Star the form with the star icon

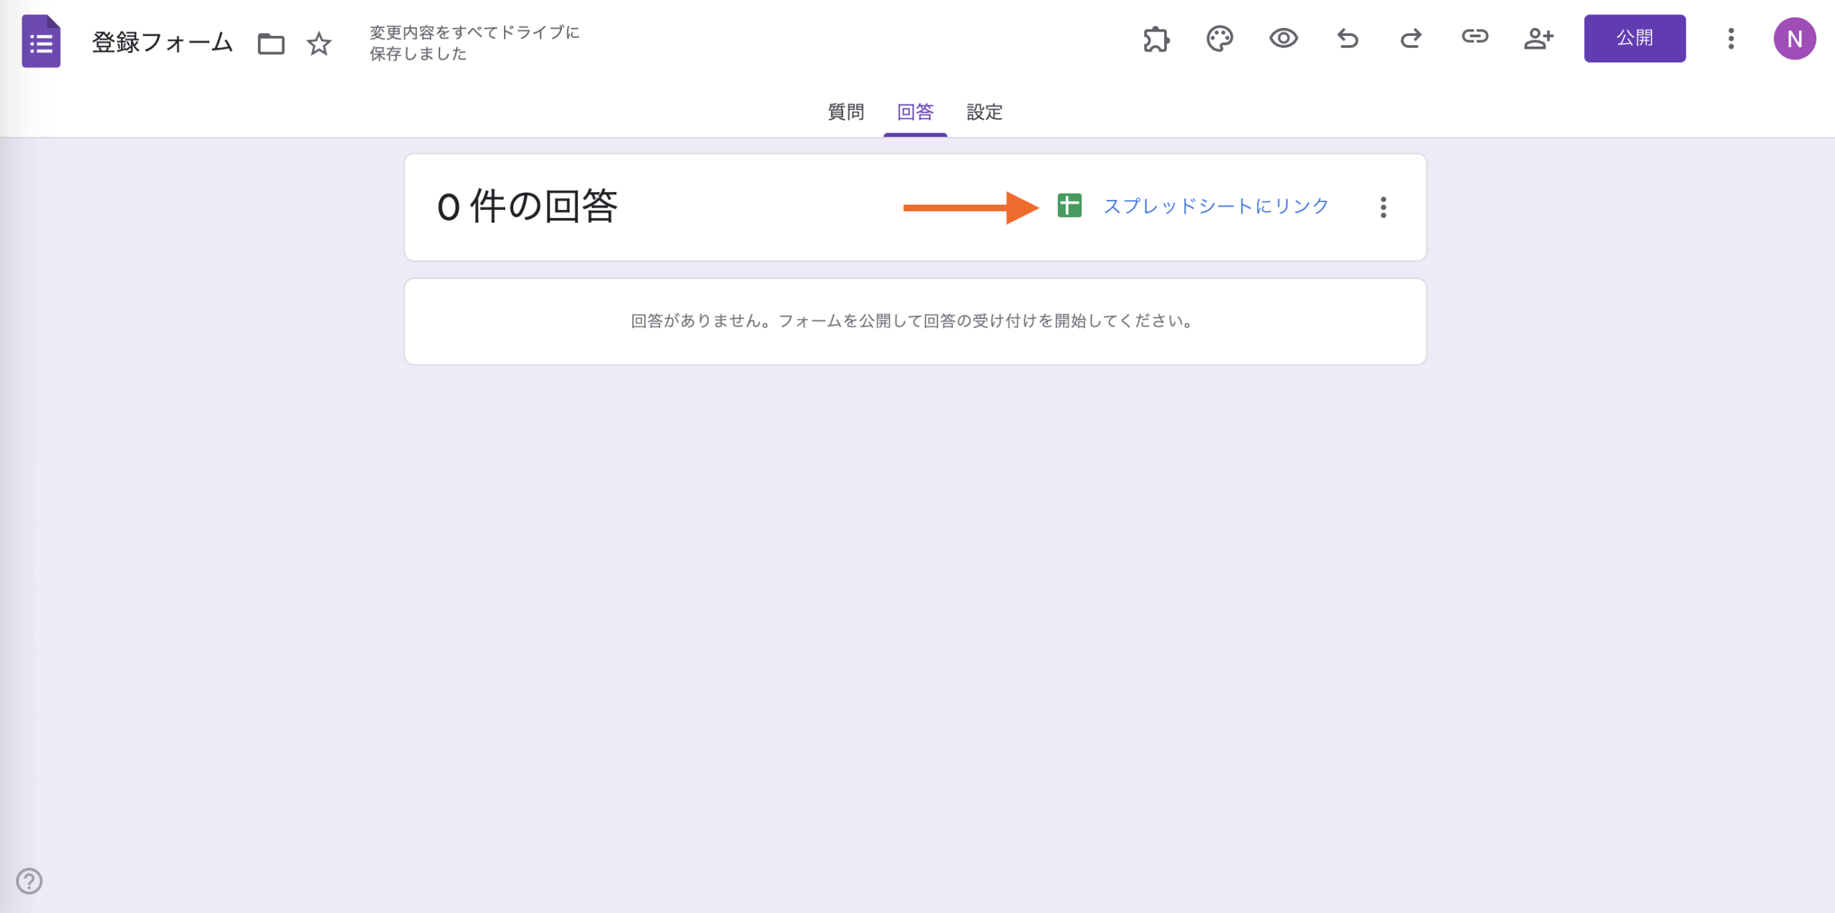coord(319,44)
